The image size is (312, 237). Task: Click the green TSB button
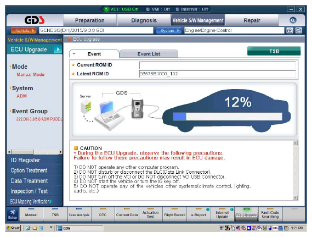274,51
